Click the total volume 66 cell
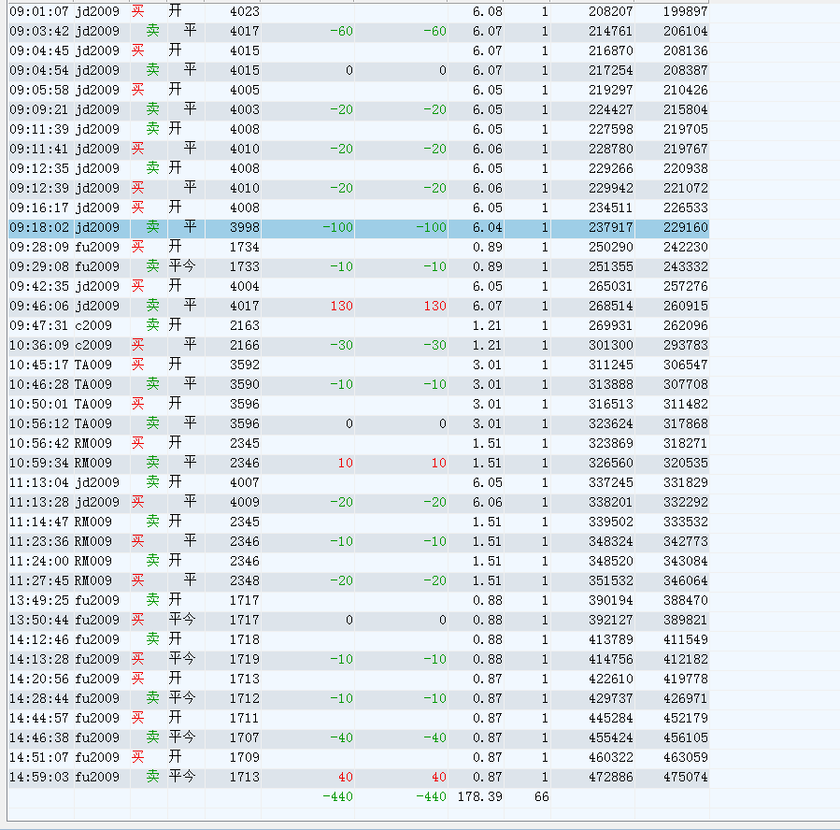840x830 pixels. pyautogui.click(x=541, y=797)
